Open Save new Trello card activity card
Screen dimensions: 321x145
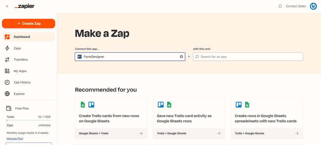189,118
